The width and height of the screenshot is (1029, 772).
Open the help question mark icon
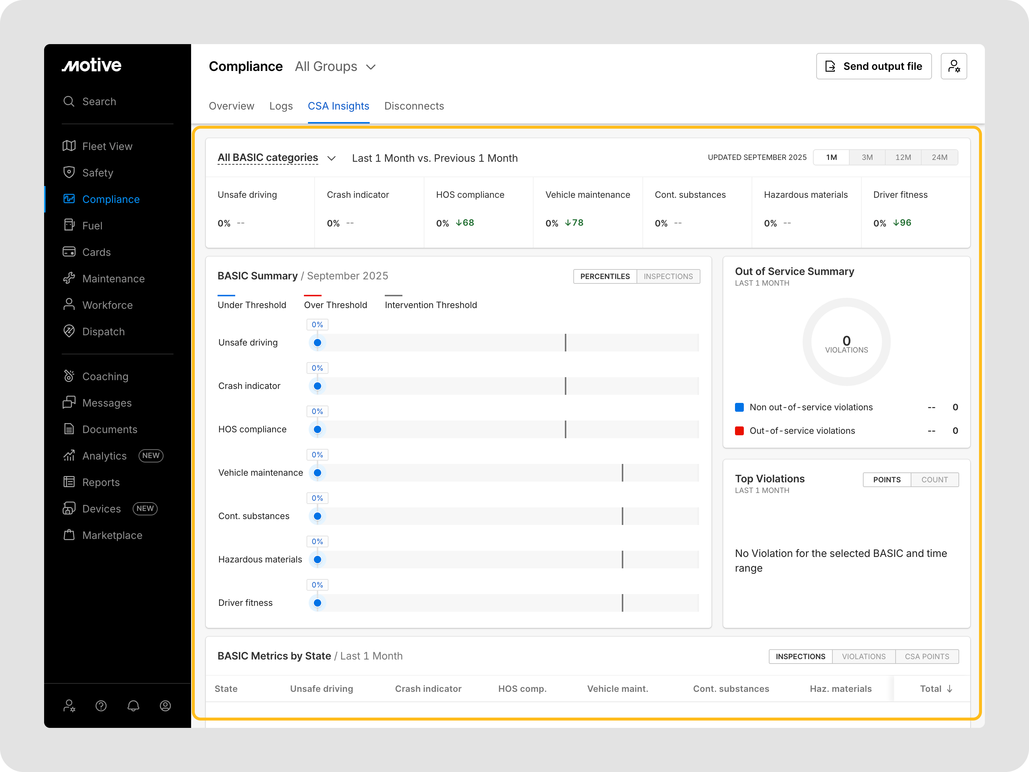click(101, 706)
